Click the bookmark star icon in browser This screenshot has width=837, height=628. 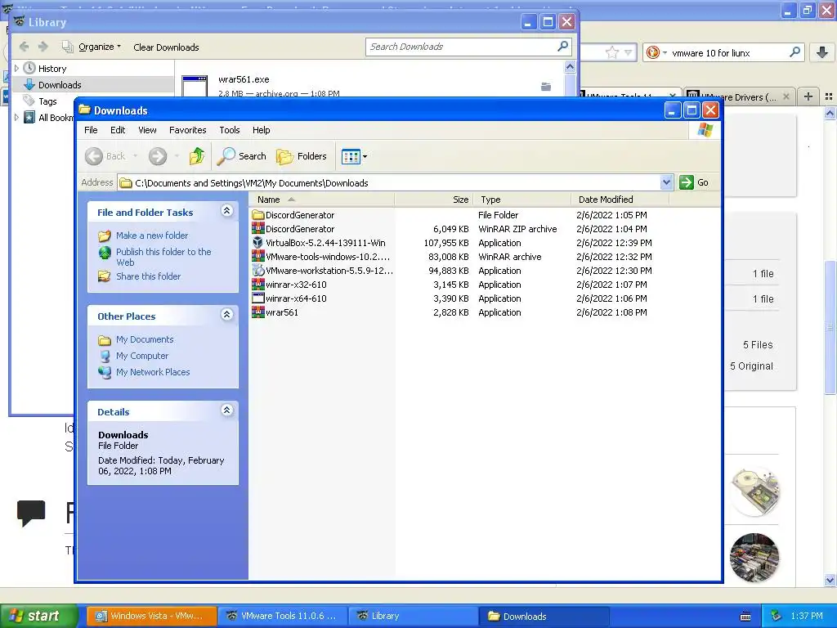point(611,52)
